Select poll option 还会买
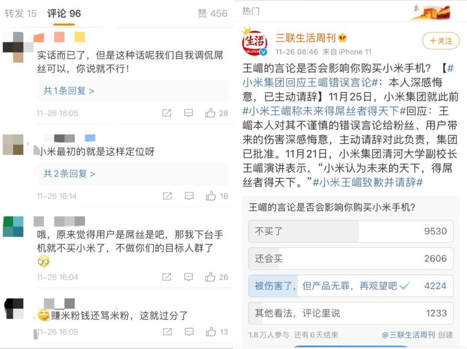The height and width of the screenshot is (349, 467). (x=351, y=258)
